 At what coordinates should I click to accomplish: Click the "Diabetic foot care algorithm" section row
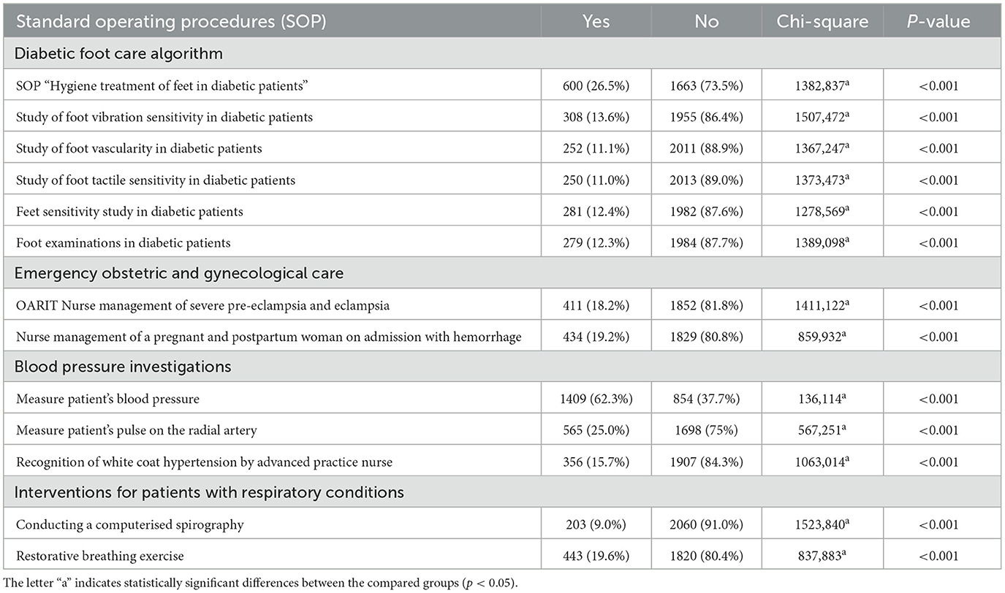click(x=119, y=54)
